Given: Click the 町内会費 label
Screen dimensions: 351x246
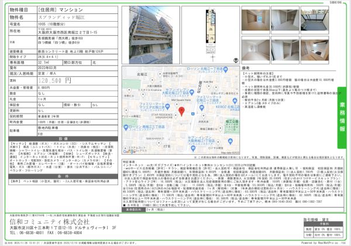Looking at the screenshot, I should [x=16, y=122].
